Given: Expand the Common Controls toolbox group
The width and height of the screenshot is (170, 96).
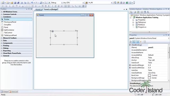Looking at the screenshot, I should tap(2, 14).
